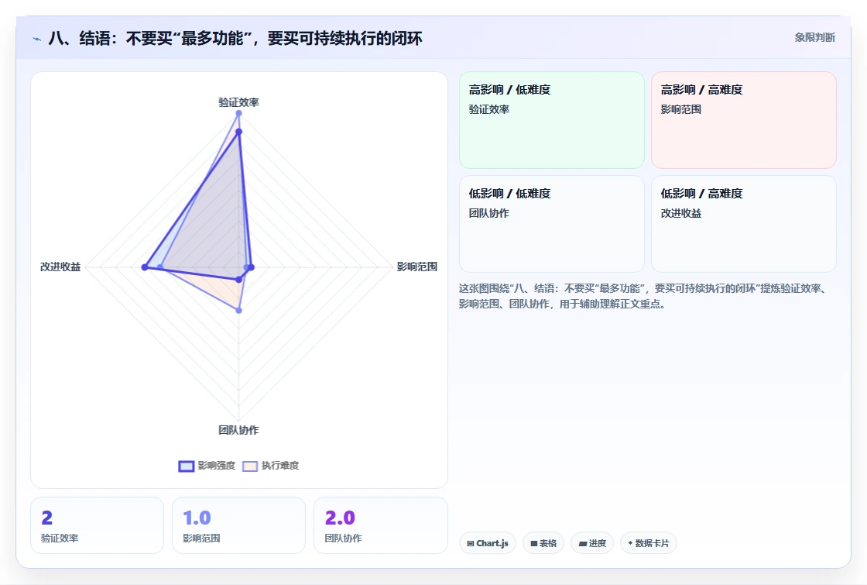The height and width of the screenshot is (585, 867).
Task: Click the 执行难度 data point on 团队协作 axis
Action: coord(239,311)
